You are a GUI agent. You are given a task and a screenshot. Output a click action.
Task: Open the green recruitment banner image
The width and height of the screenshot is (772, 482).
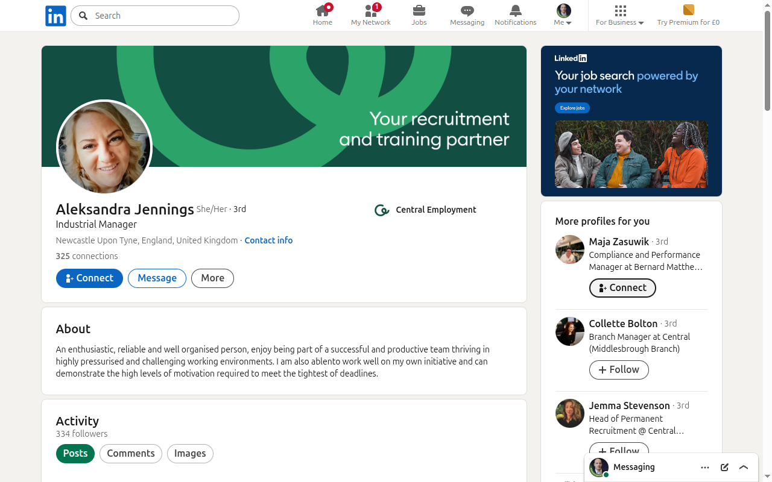pyautogui.click(x=284, y=106)
